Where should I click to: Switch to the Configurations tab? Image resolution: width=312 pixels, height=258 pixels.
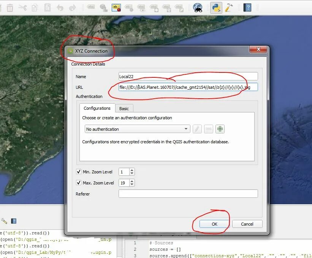(97, 108)
